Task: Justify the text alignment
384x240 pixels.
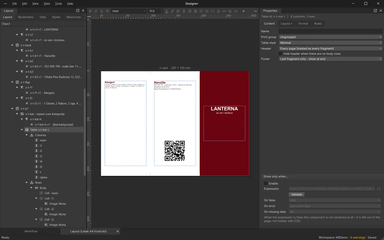Action: coord(195,11)
